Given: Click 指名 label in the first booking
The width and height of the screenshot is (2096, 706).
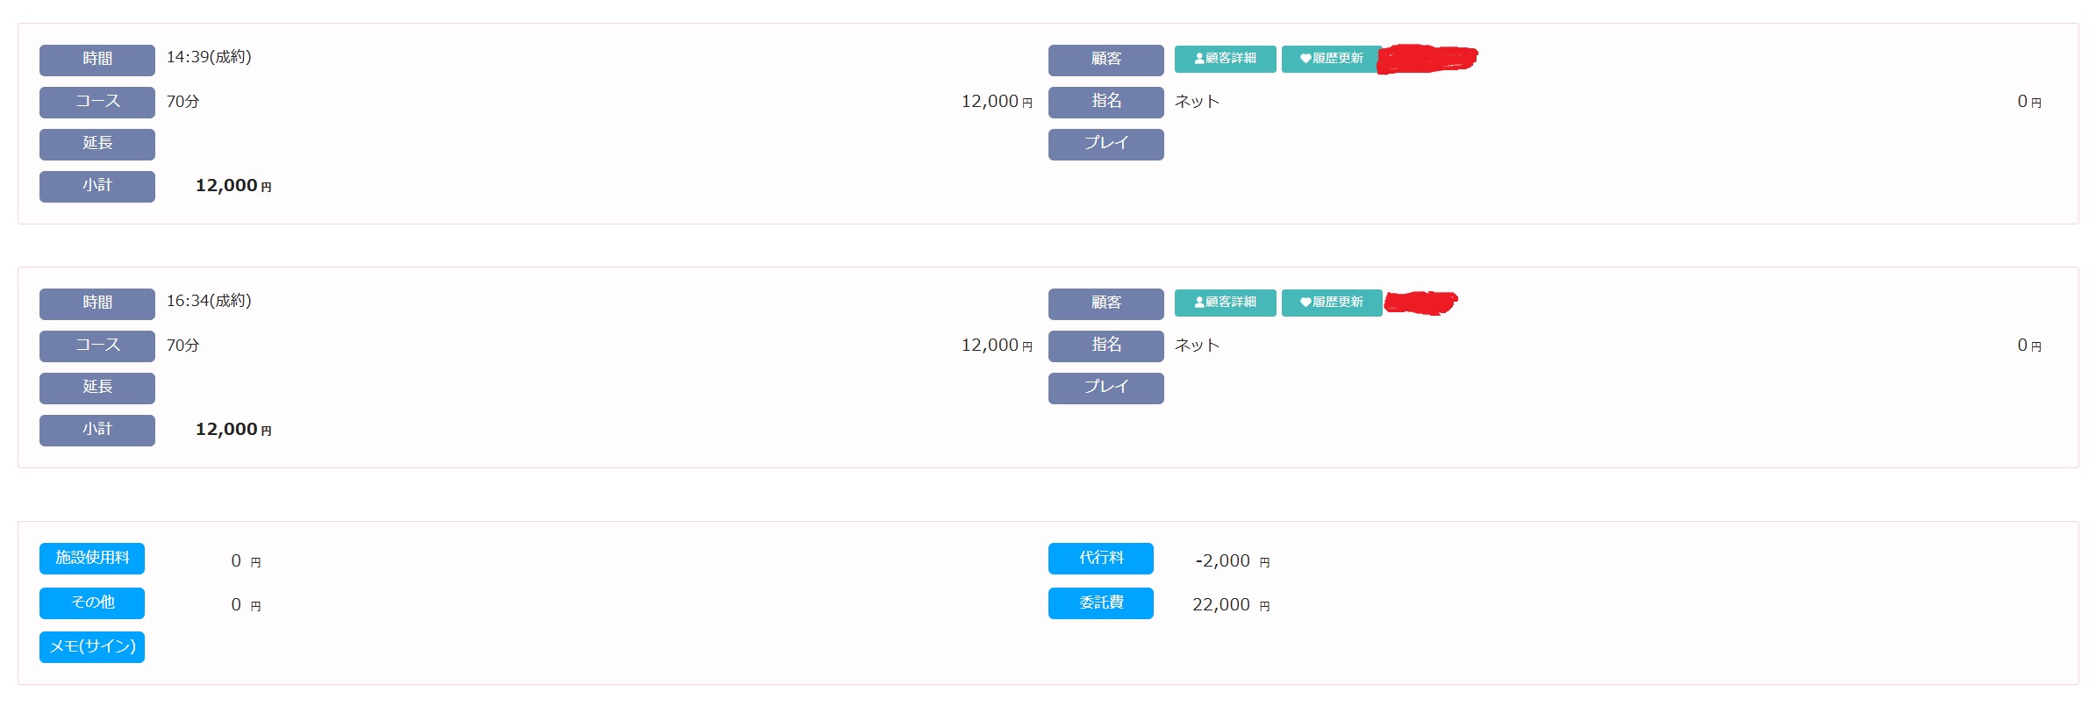Looking at the screenshot, I should pos(1105,102).
